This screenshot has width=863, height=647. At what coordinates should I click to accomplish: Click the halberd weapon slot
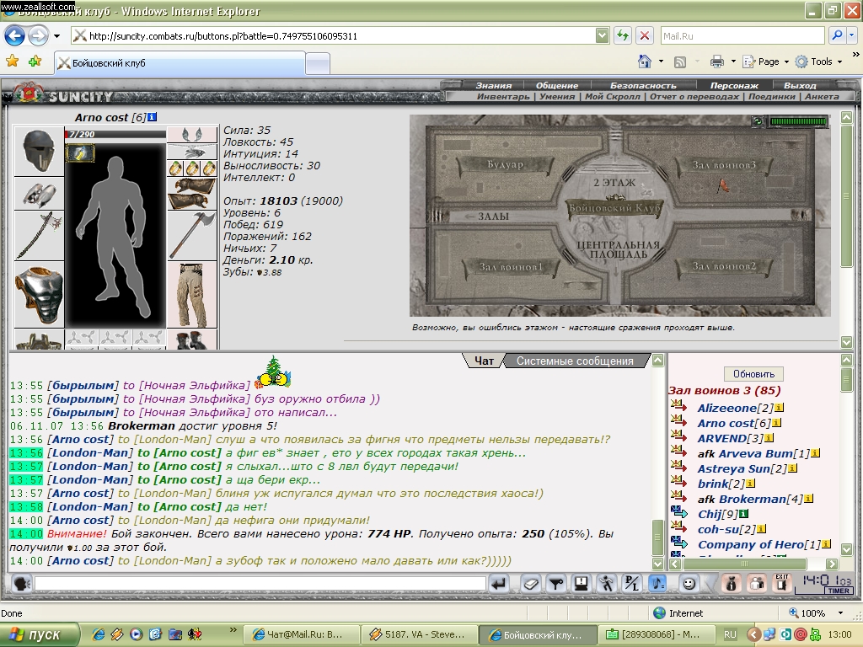pyautogui.click(x=39, y=236)
